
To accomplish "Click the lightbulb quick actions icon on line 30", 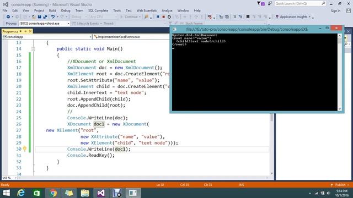I will tap(25, 149).
